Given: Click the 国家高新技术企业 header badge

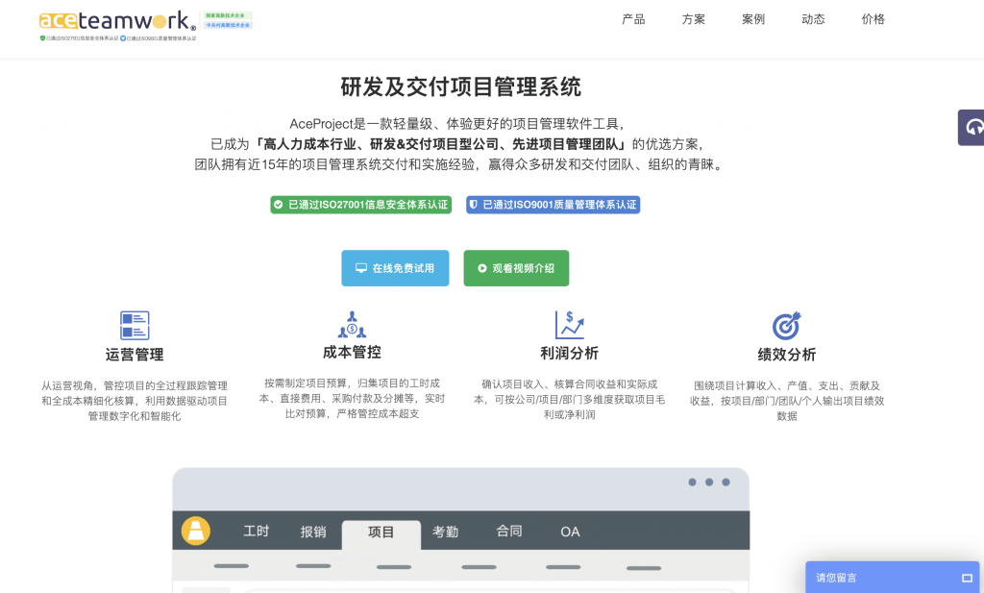Looking at the screenshot, I should point(228,15).
